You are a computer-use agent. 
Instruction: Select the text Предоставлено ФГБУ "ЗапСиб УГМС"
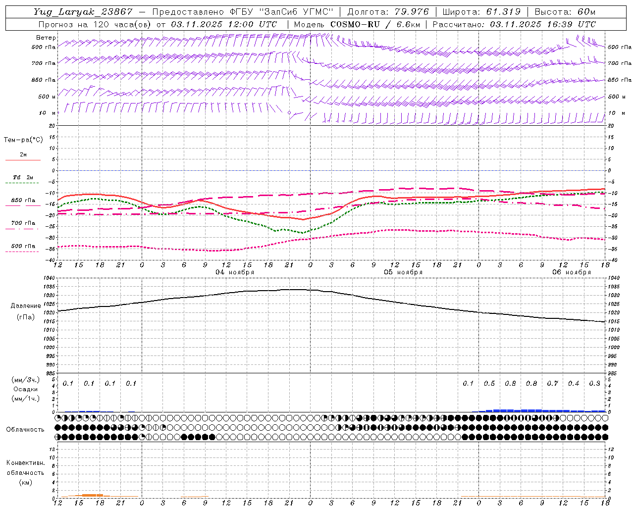(243, 12)
